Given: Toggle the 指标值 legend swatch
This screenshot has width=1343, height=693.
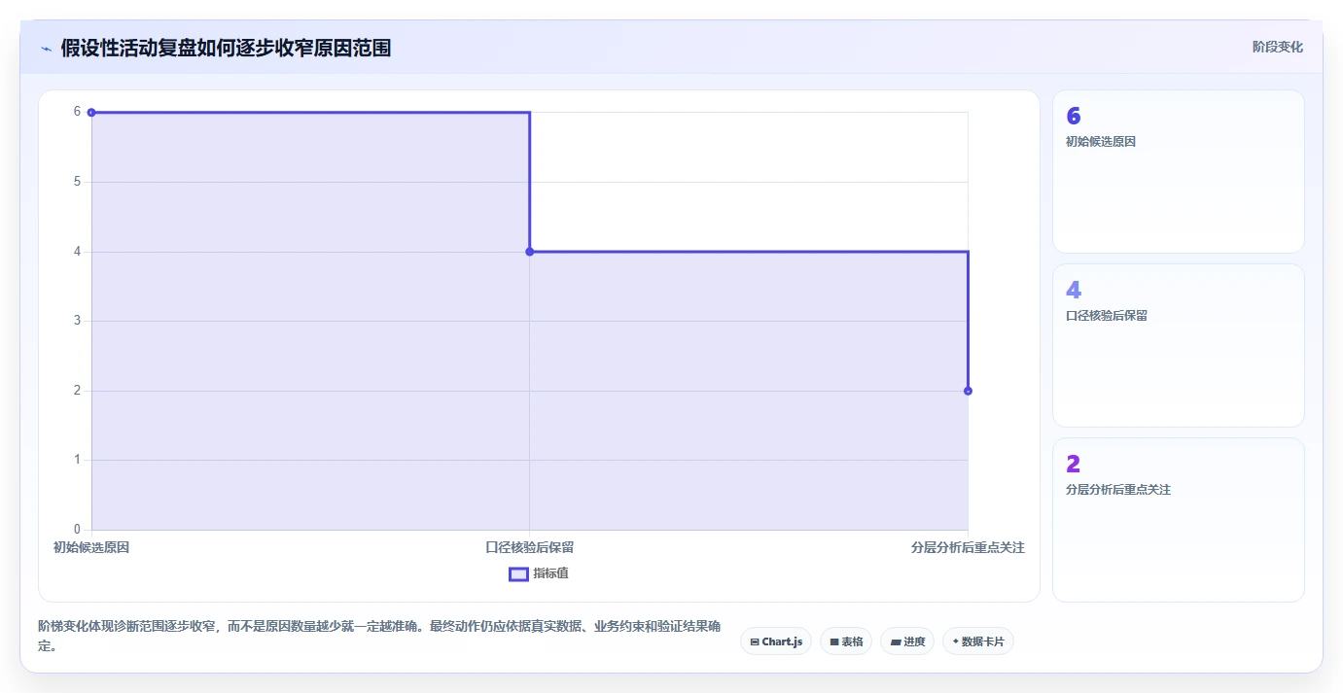Looking at the screenshot, I should (518, 573).
